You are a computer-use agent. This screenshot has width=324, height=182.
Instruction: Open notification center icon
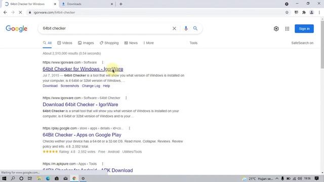(316, 178)
